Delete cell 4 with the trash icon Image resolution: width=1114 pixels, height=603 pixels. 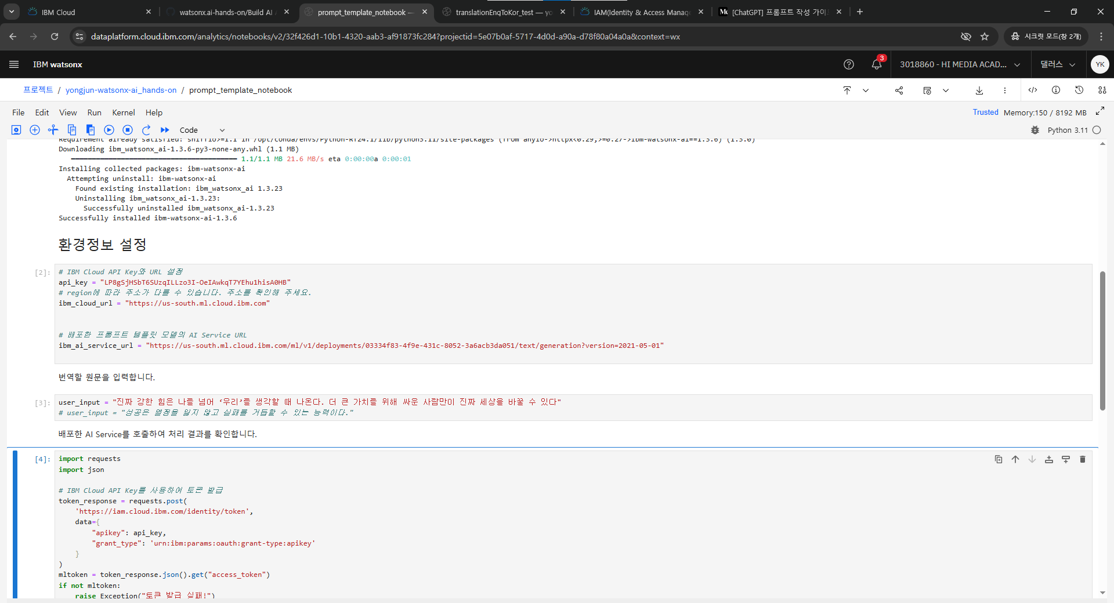tap(1083, 459)
